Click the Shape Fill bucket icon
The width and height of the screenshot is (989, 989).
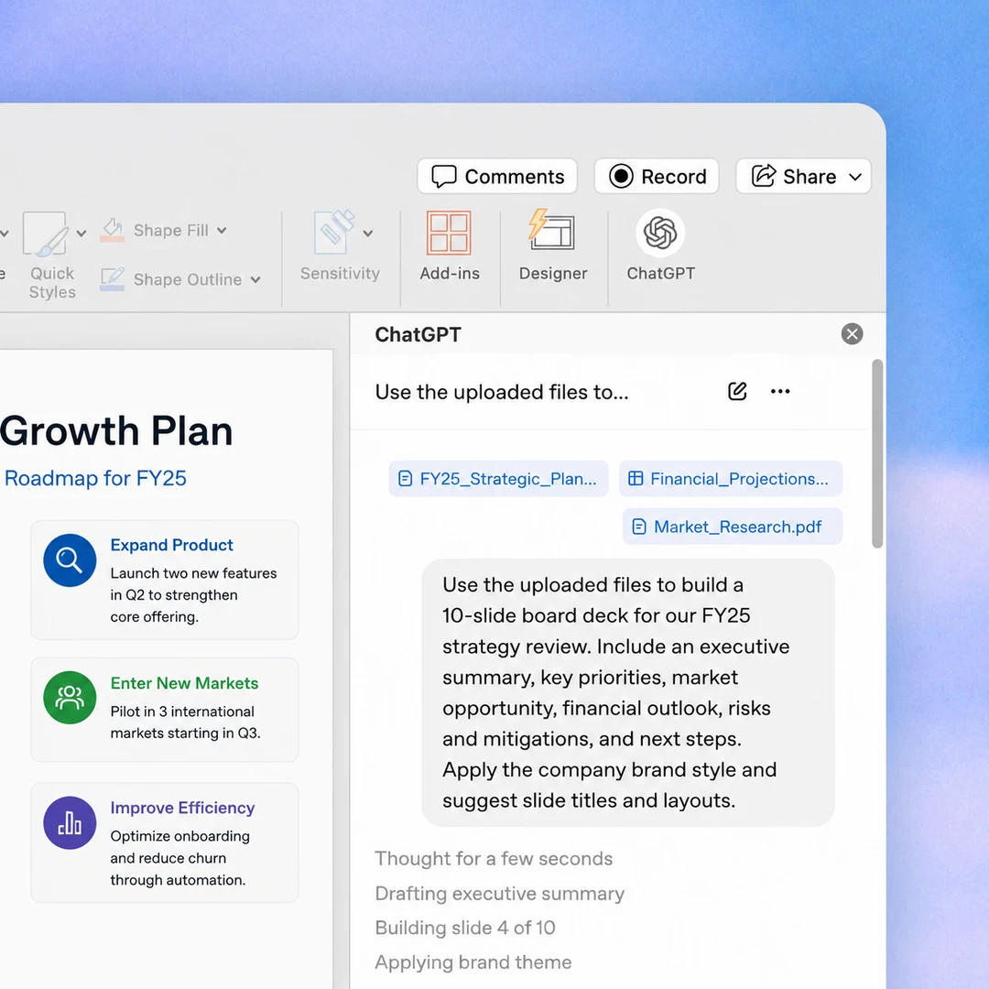tap(113, 230)
